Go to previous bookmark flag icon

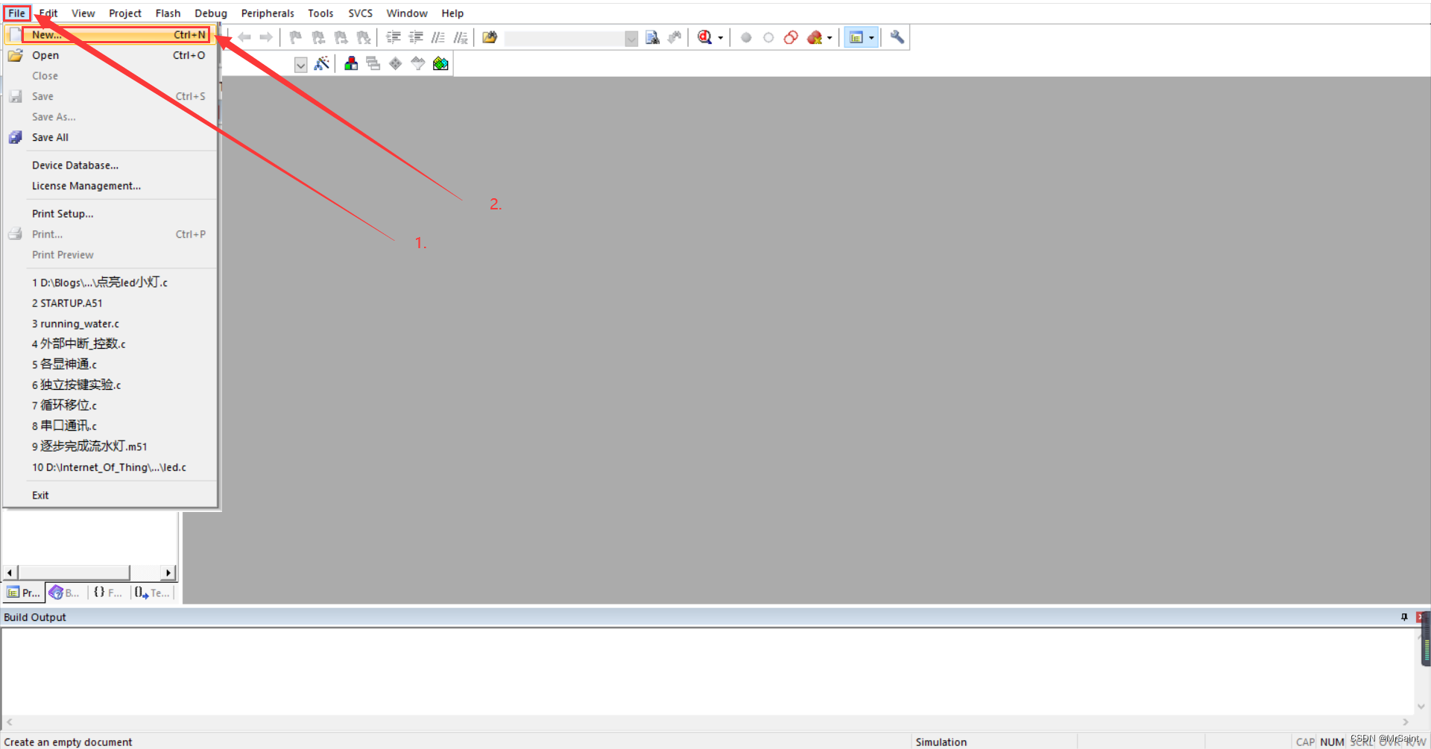pyautogui.click(x=318, y=37)
